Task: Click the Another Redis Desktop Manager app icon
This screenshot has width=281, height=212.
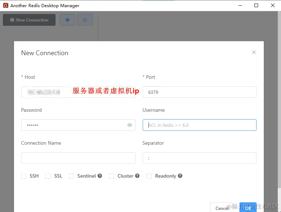Action: click(x=6, y=6)
